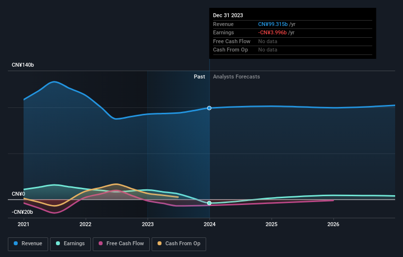The height and width of the screenshot is (257, 403).
Task: Click the Analysts Forecasts label
Action: (x=237, y=77)
